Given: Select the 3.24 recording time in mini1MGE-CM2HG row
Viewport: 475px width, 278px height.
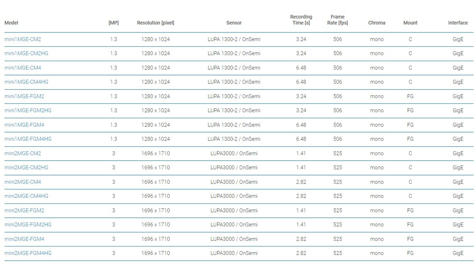Looking at the screenshot, I should coord(301,54).
